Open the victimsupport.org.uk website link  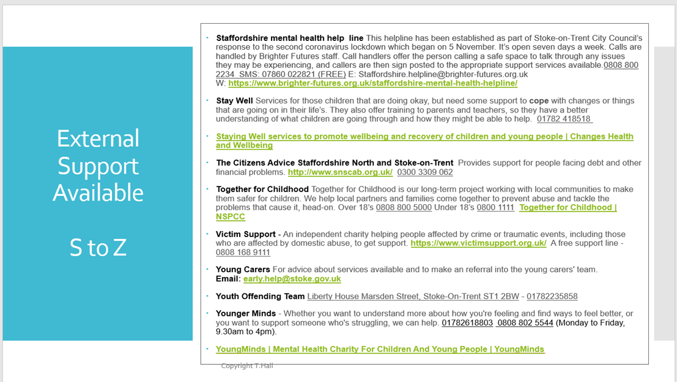click(x=478, y=243)
